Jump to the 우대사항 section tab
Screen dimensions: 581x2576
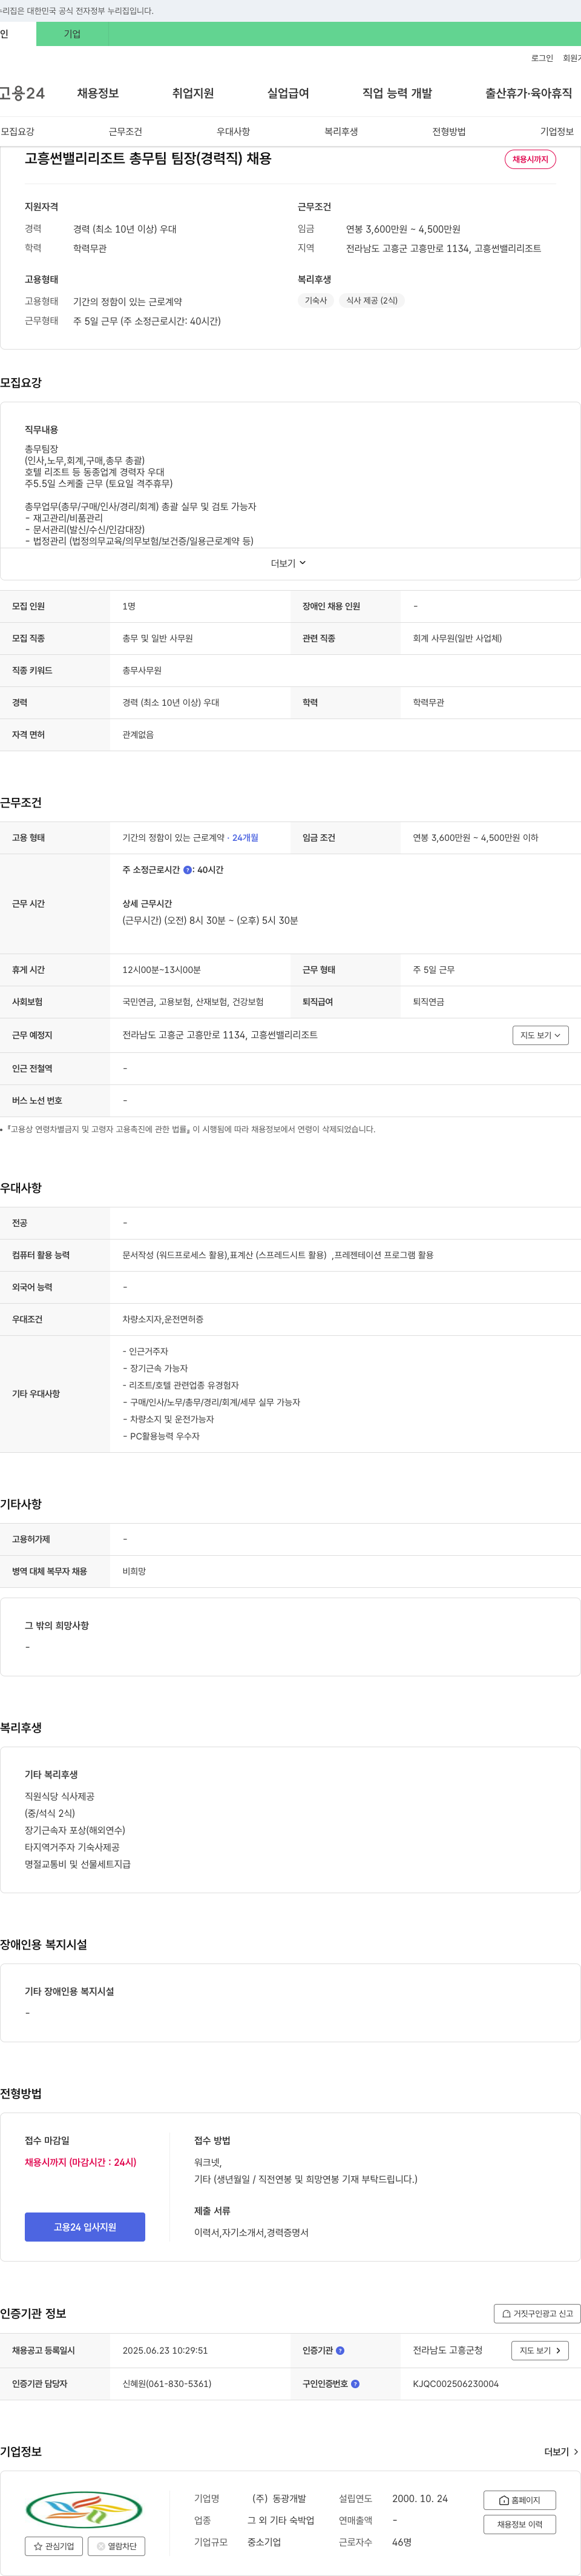232,132
